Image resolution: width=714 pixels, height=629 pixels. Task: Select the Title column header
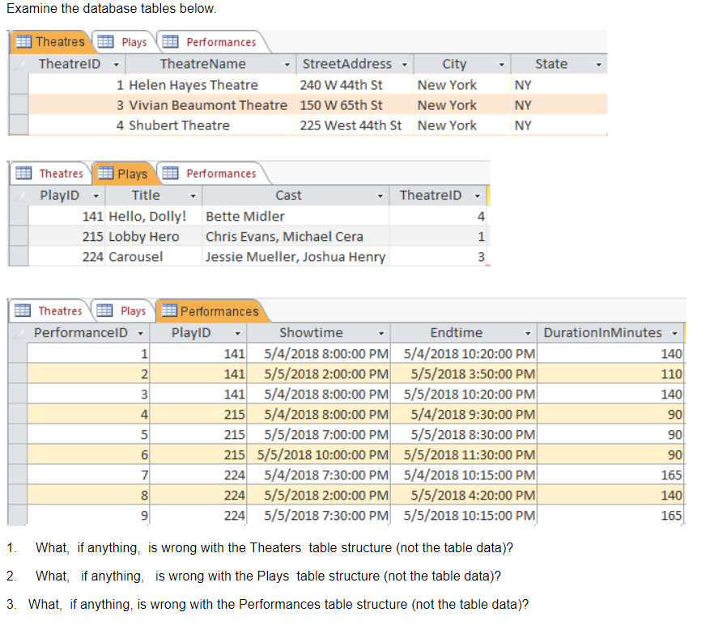pos(146,196)
